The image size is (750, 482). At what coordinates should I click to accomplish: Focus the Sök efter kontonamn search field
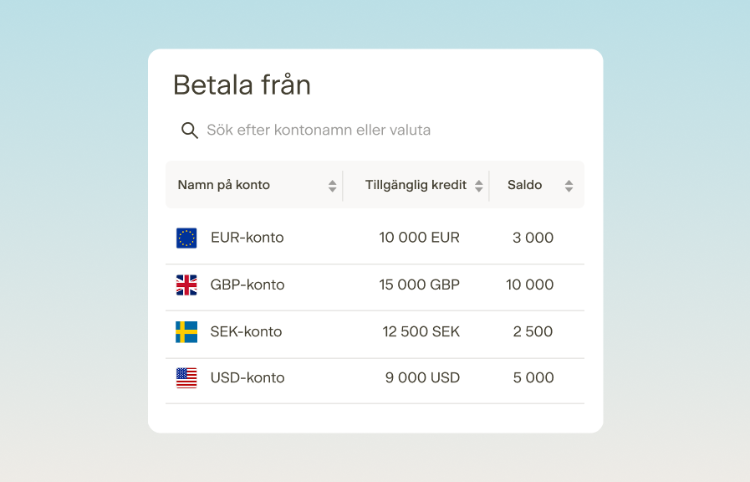[x=375, y=131]
